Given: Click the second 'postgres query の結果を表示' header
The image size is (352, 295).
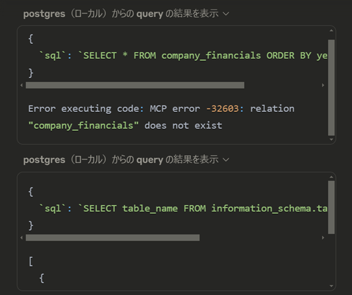Looking at the screenshot, I should [126, 160].
